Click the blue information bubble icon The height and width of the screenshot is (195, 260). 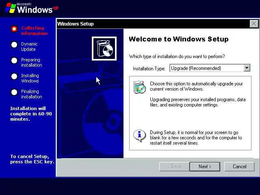pyautogui.click(x=139, y=136)
